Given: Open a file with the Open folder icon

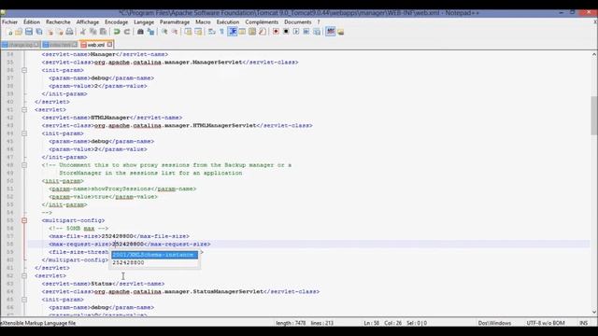Looking at the screenshot, I should point(19,32).
